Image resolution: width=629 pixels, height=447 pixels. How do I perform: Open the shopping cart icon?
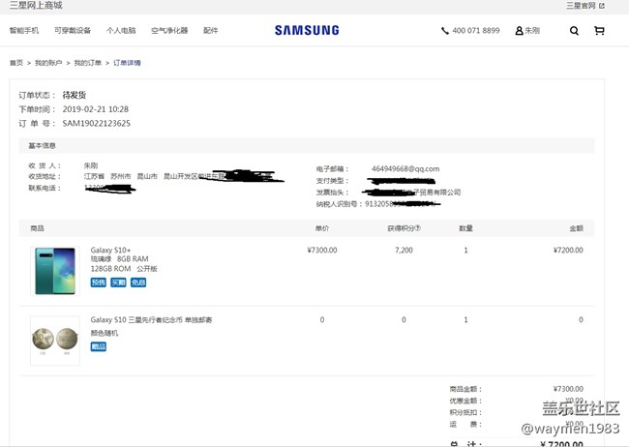[x=599, y=31]
